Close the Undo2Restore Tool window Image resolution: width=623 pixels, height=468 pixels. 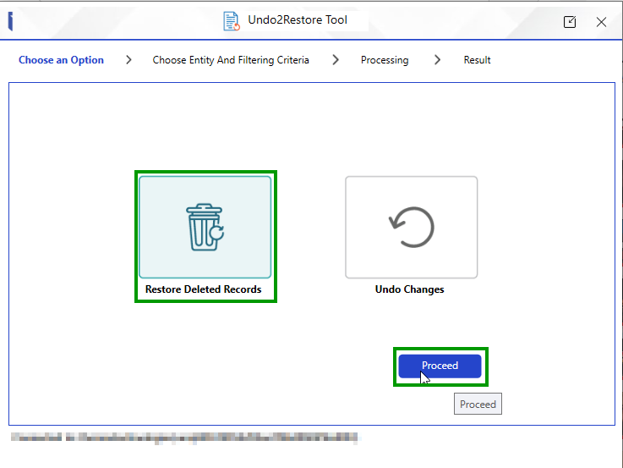click(x=601, y=22)
